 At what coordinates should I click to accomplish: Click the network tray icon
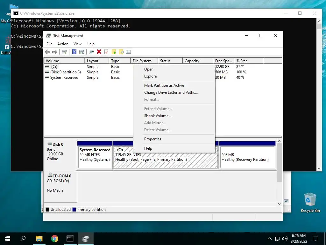[x=277, y=239]
